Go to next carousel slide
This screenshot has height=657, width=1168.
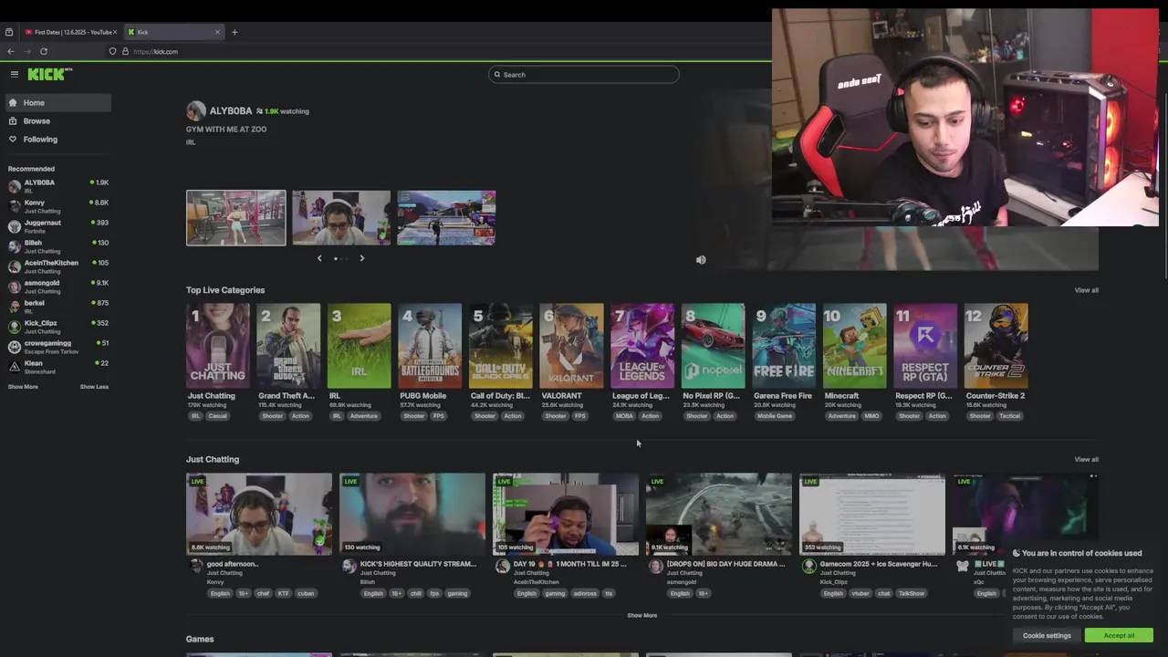pyautogui.click(x=361, y=258)
